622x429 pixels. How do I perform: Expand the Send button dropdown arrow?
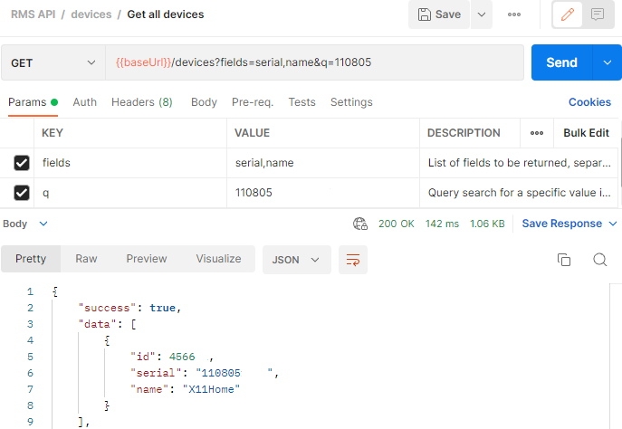point(607,62)
